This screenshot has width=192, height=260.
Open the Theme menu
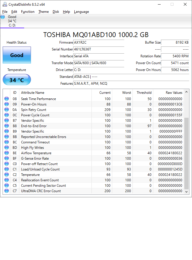(x=44, y=12)
